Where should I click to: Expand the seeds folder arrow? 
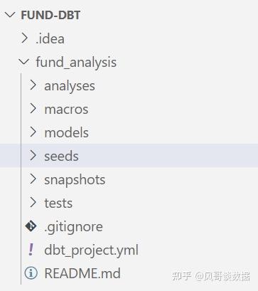[x=33, y=156]
